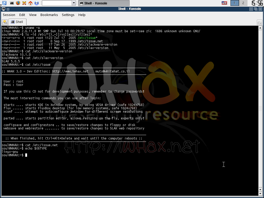The height and width of the screenshot is (198, 264).
Task: Click 'echo $OSTYPE' command text
Action: 36,148
